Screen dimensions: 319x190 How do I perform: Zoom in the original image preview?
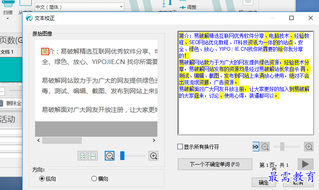tap(153, 156)
